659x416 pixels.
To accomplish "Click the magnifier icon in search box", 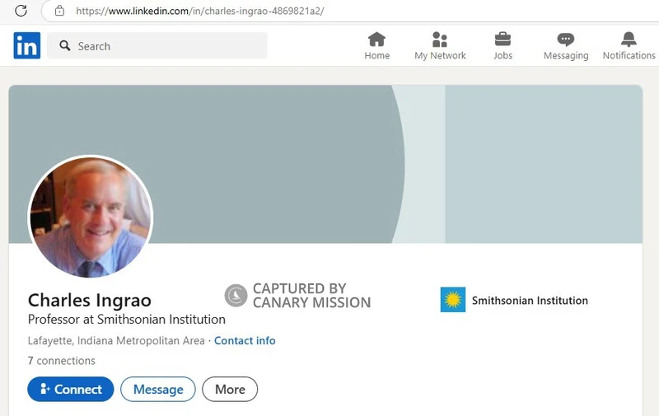I will [65, 46].
